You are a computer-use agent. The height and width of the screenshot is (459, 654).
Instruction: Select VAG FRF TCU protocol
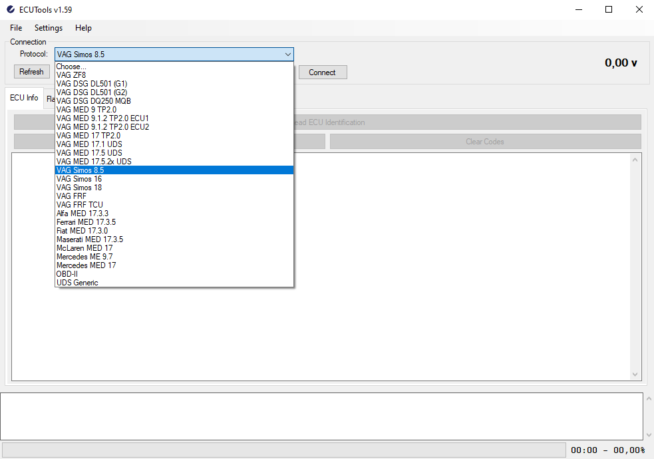[174, 205]
